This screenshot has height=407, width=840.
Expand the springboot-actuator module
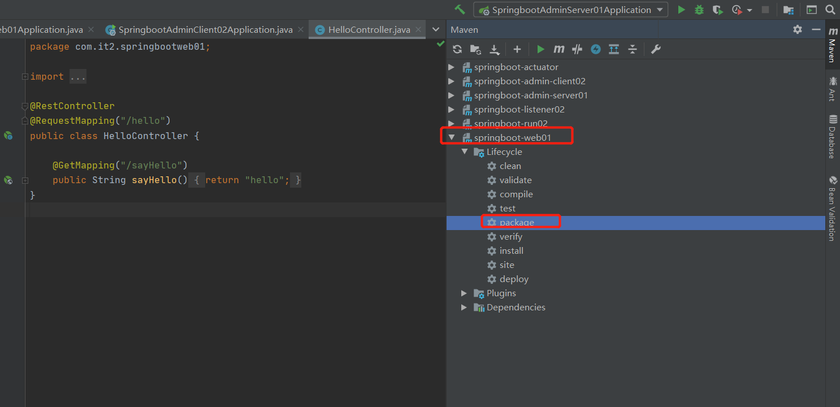451,67
